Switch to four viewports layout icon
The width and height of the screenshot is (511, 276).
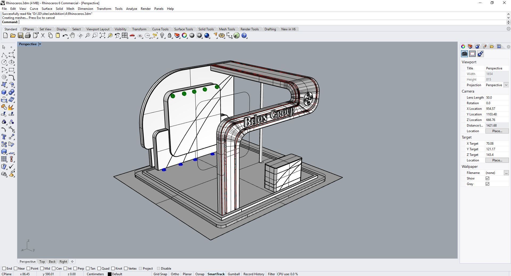click(x=125, y=36)
